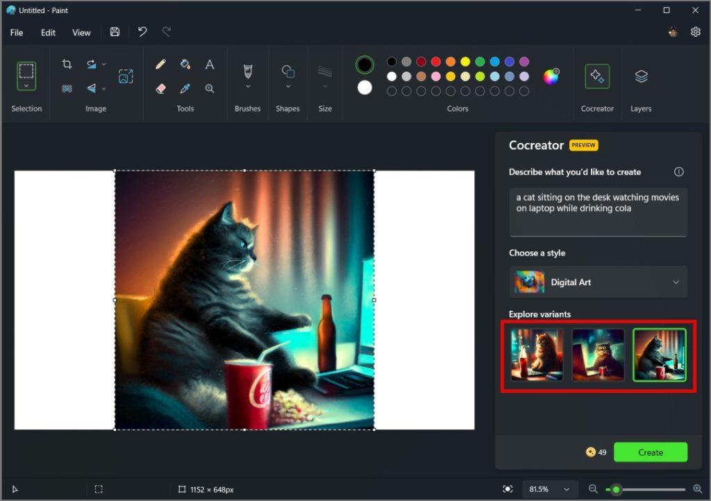Click the Shapes icon
711x501 pixels.
click(288, 71)
